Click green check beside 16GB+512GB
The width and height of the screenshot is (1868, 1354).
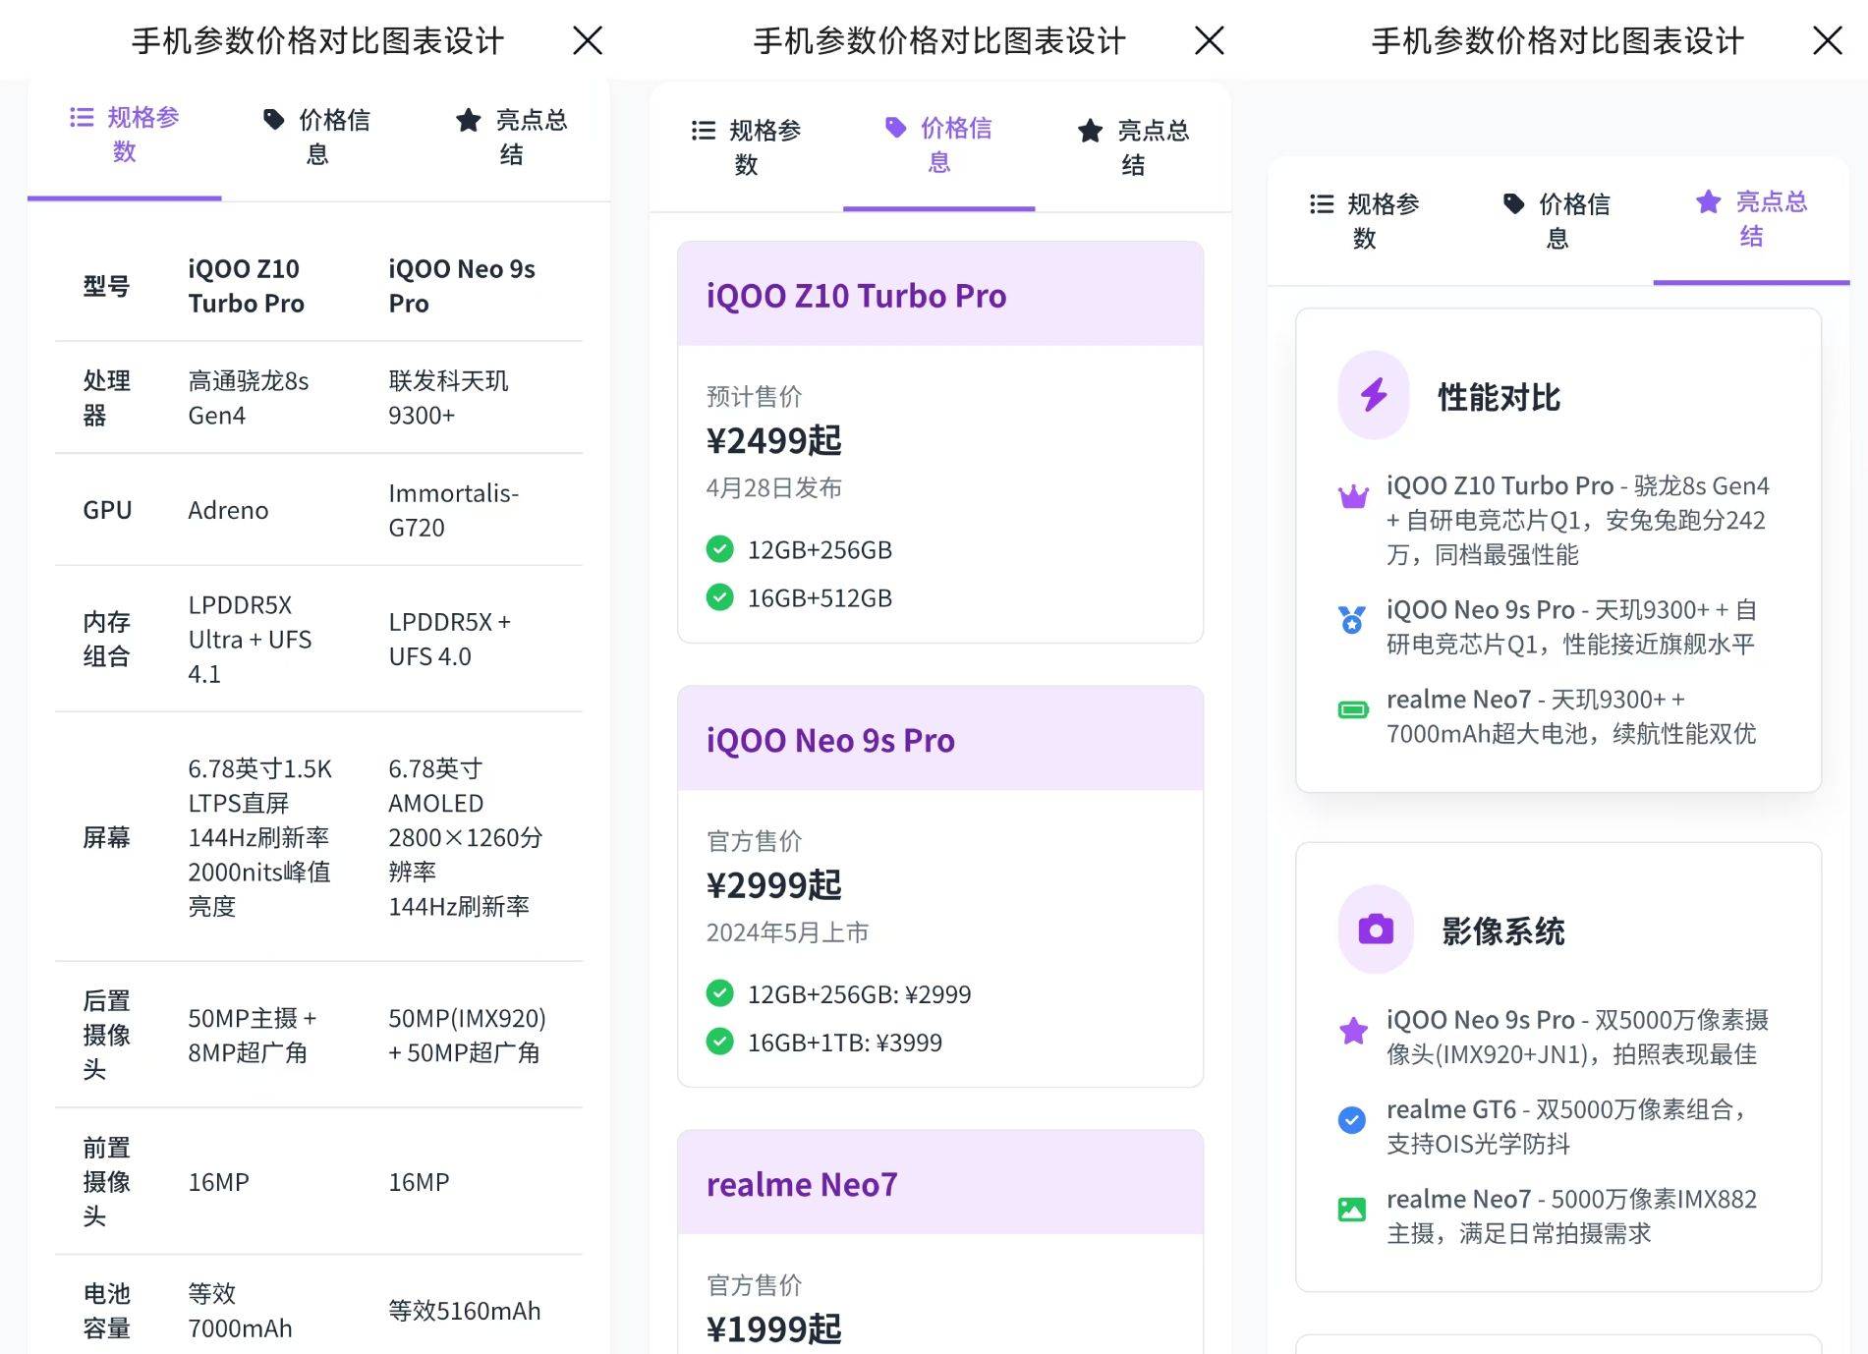719,596
